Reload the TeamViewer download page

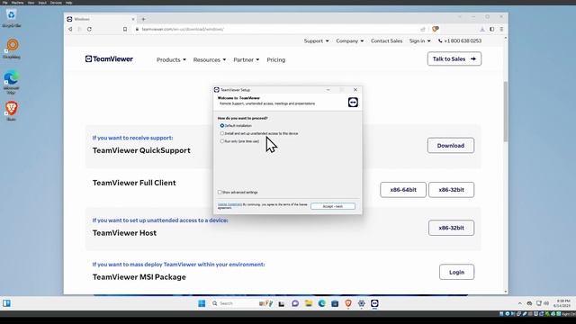(x=89, y=29)
